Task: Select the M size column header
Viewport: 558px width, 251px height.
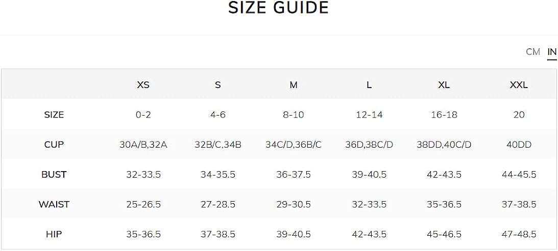Action: 294,85
